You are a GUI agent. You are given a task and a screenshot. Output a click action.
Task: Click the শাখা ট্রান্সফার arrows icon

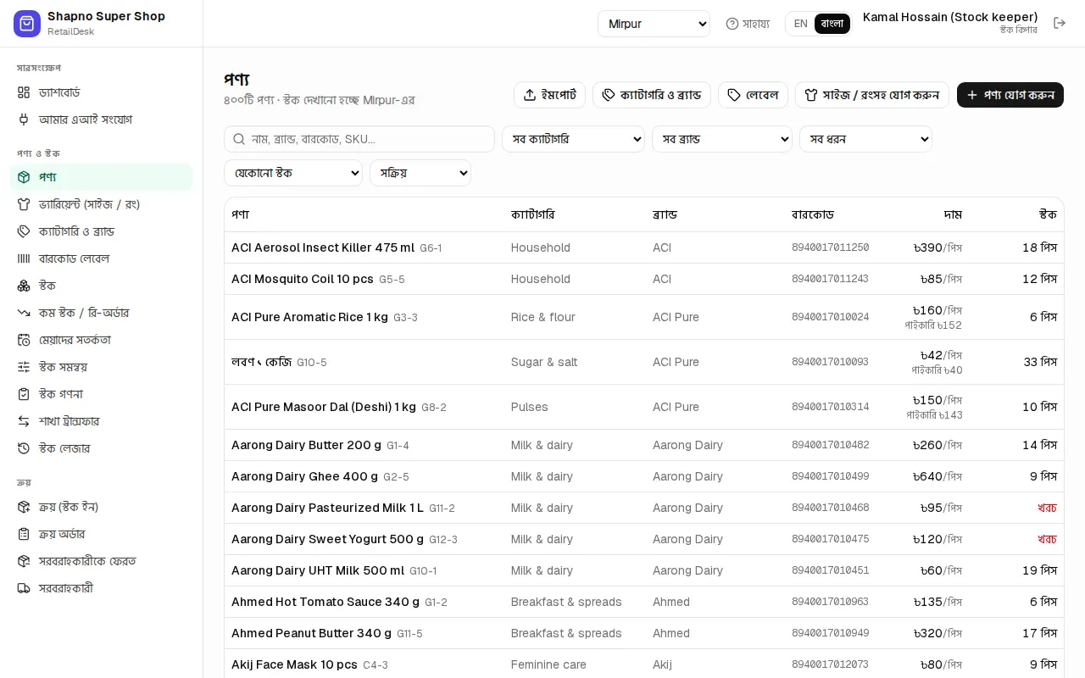24,421
